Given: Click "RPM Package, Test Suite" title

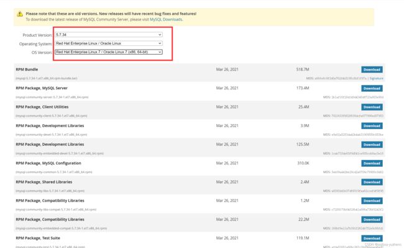Looking at the screenshot, I should coord(38,238).
